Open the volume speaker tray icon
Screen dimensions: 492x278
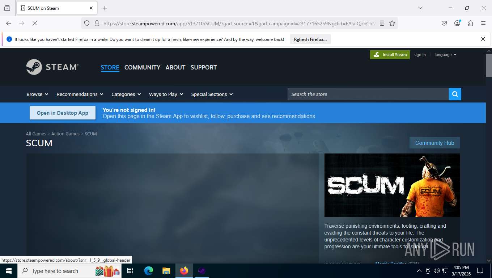(x=437, y=271)
